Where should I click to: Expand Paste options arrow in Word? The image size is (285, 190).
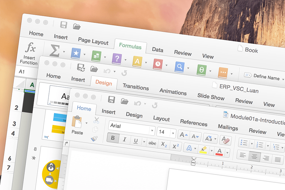point(86,123)
